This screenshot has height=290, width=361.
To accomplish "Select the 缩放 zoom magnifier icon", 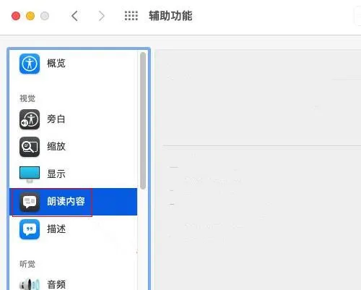I will [x=30, y=147].
